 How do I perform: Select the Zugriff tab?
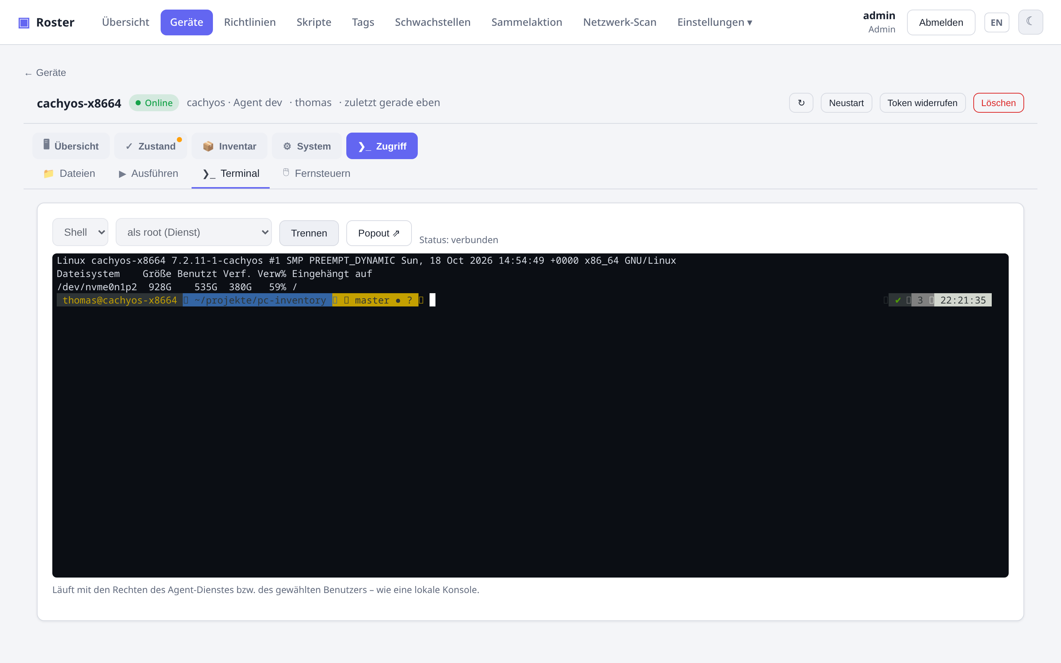coord(382,146)
